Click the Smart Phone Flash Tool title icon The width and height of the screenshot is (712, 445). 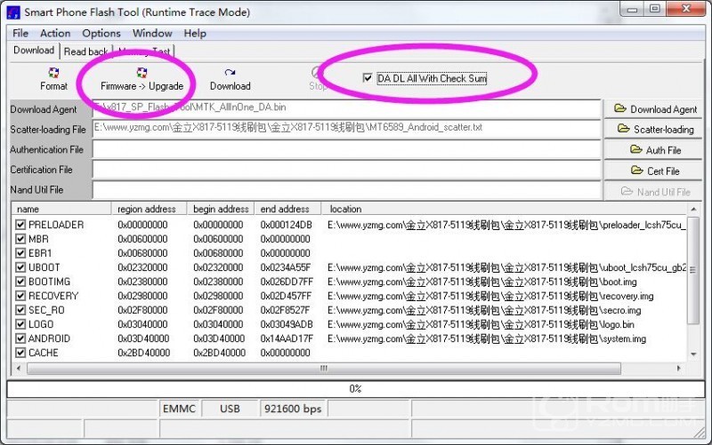coord(13,12)
